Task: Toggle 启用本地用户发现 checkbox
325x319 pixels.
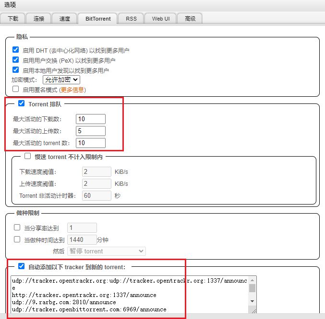Action: tap(16, 70)
